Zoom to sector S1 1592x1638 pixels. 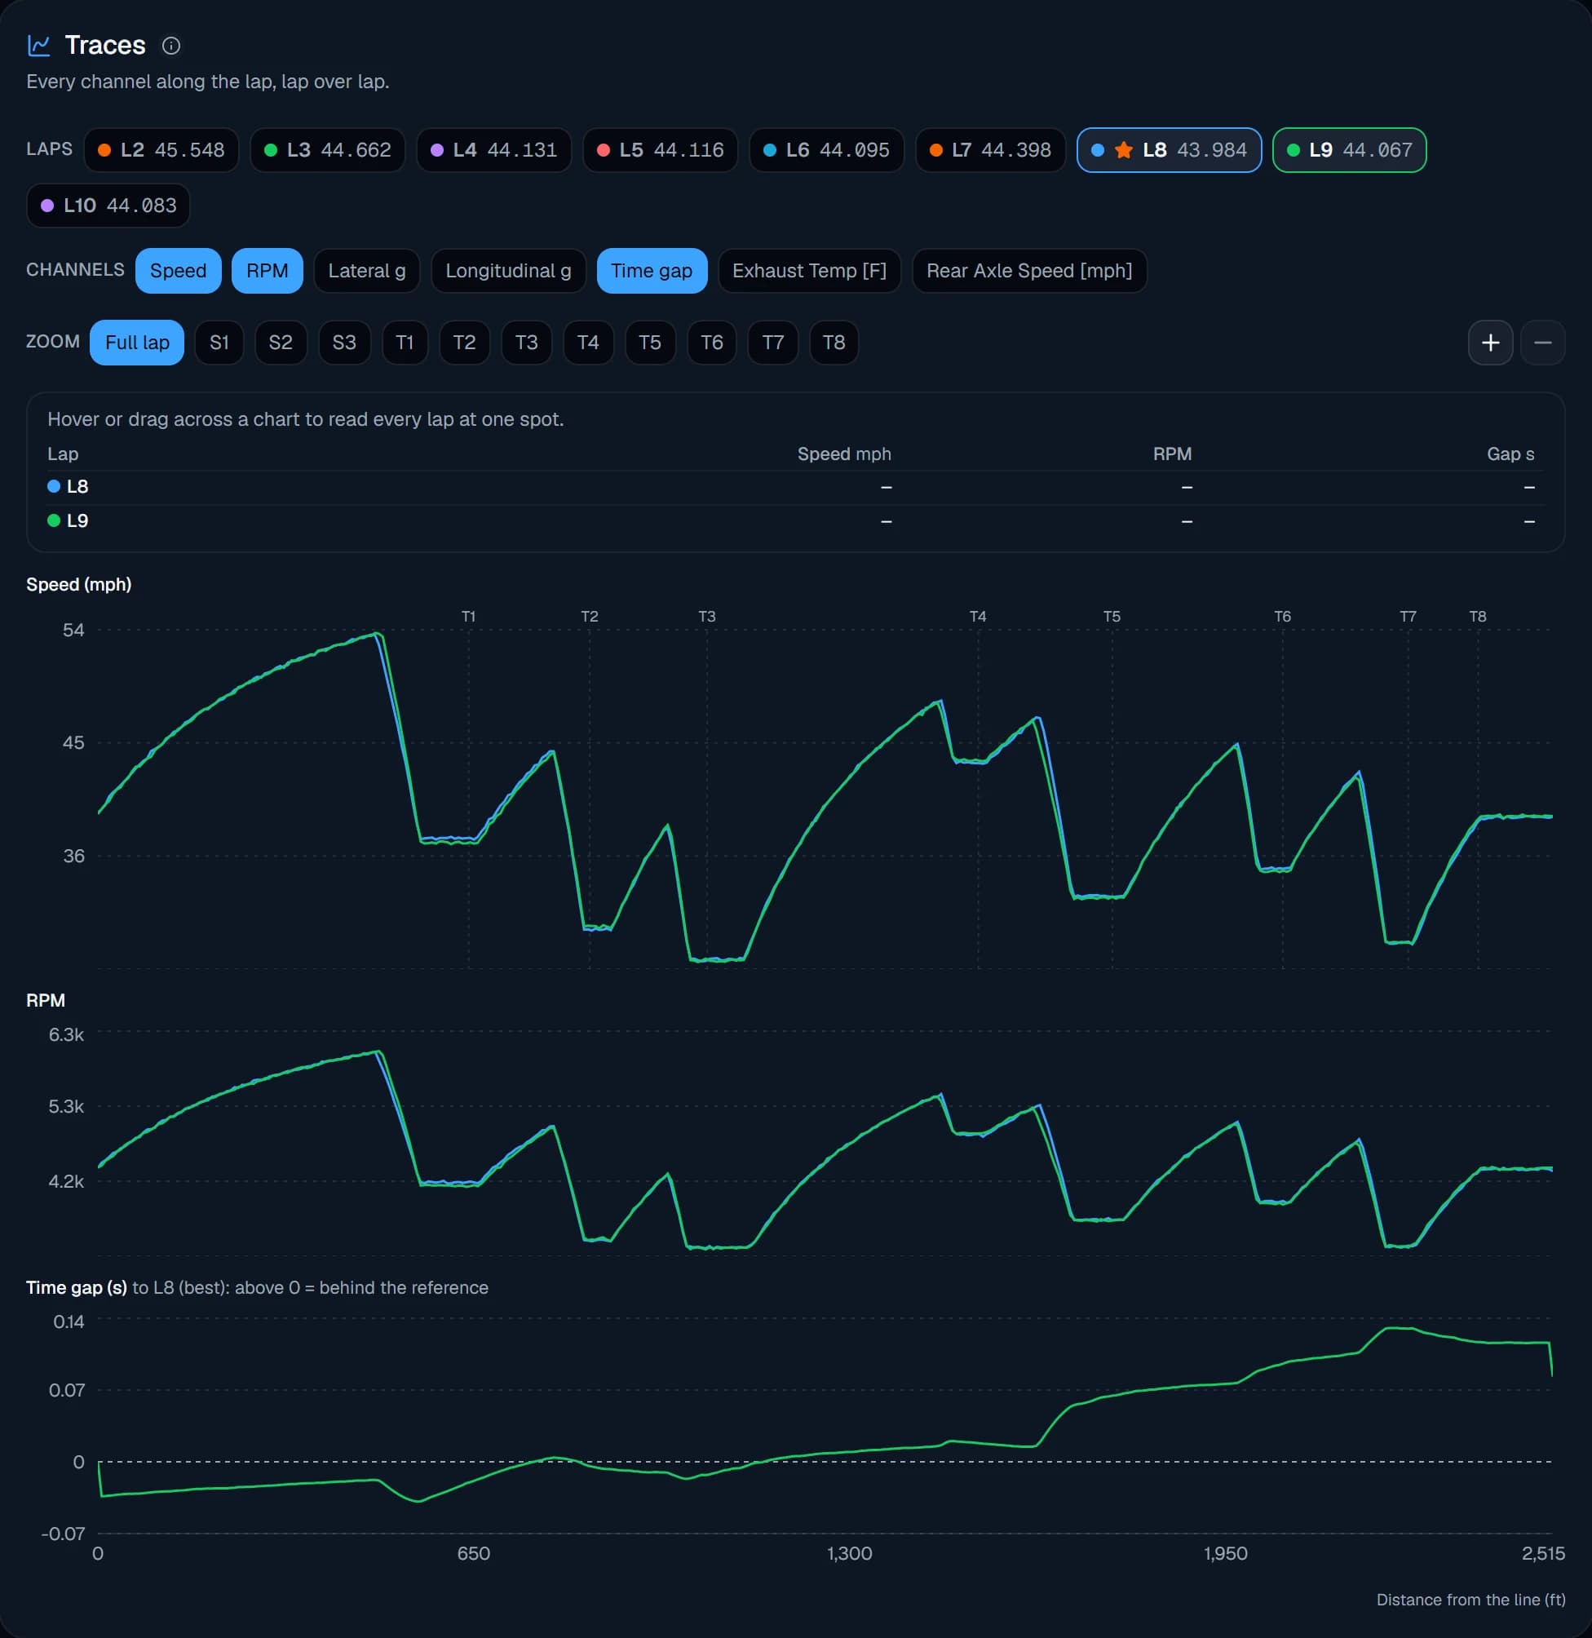[x=219, y=342]
